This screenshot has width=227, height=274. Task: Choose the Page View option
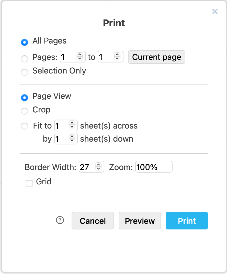click(x=25, y=98)
